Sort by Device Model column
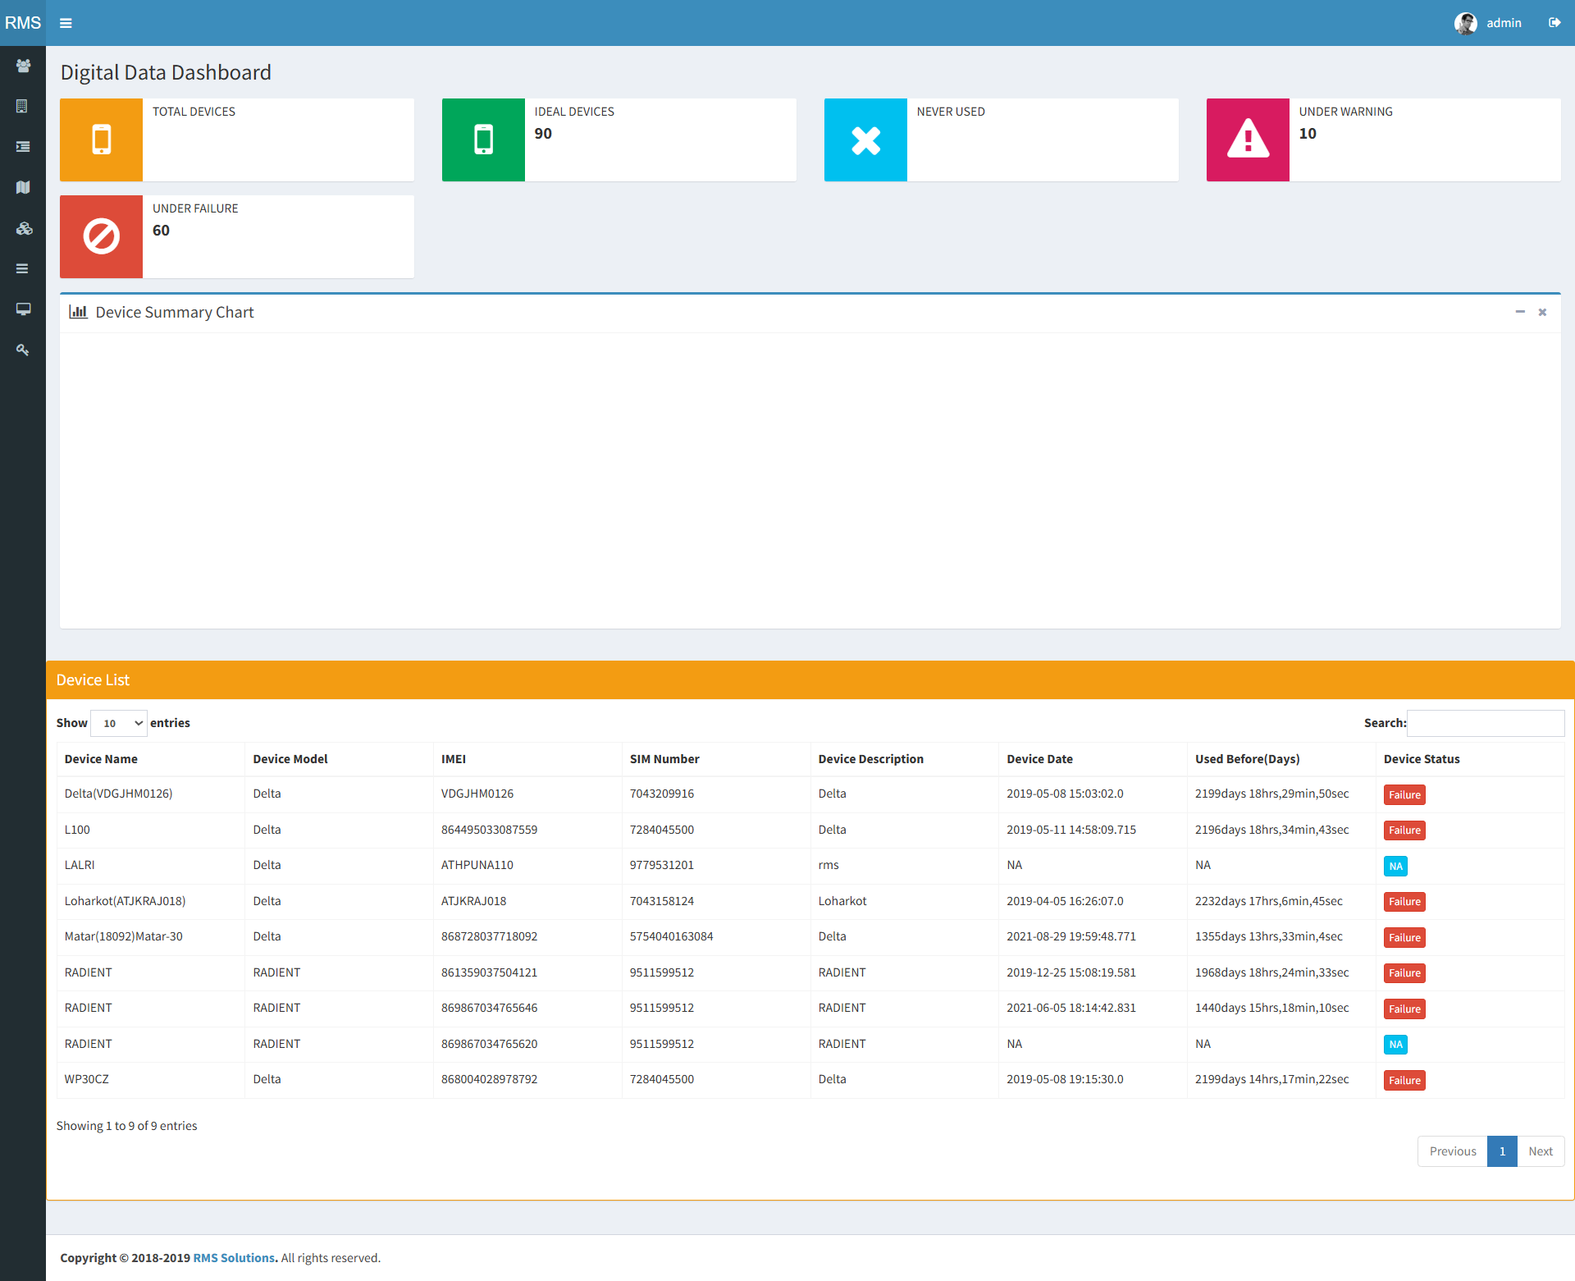1575x1281 pixels. pyautogui.click(x=339, y=759)
